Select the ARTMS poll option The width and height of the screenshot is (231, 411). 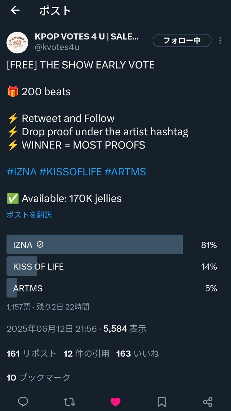click(x=115, y=288)
